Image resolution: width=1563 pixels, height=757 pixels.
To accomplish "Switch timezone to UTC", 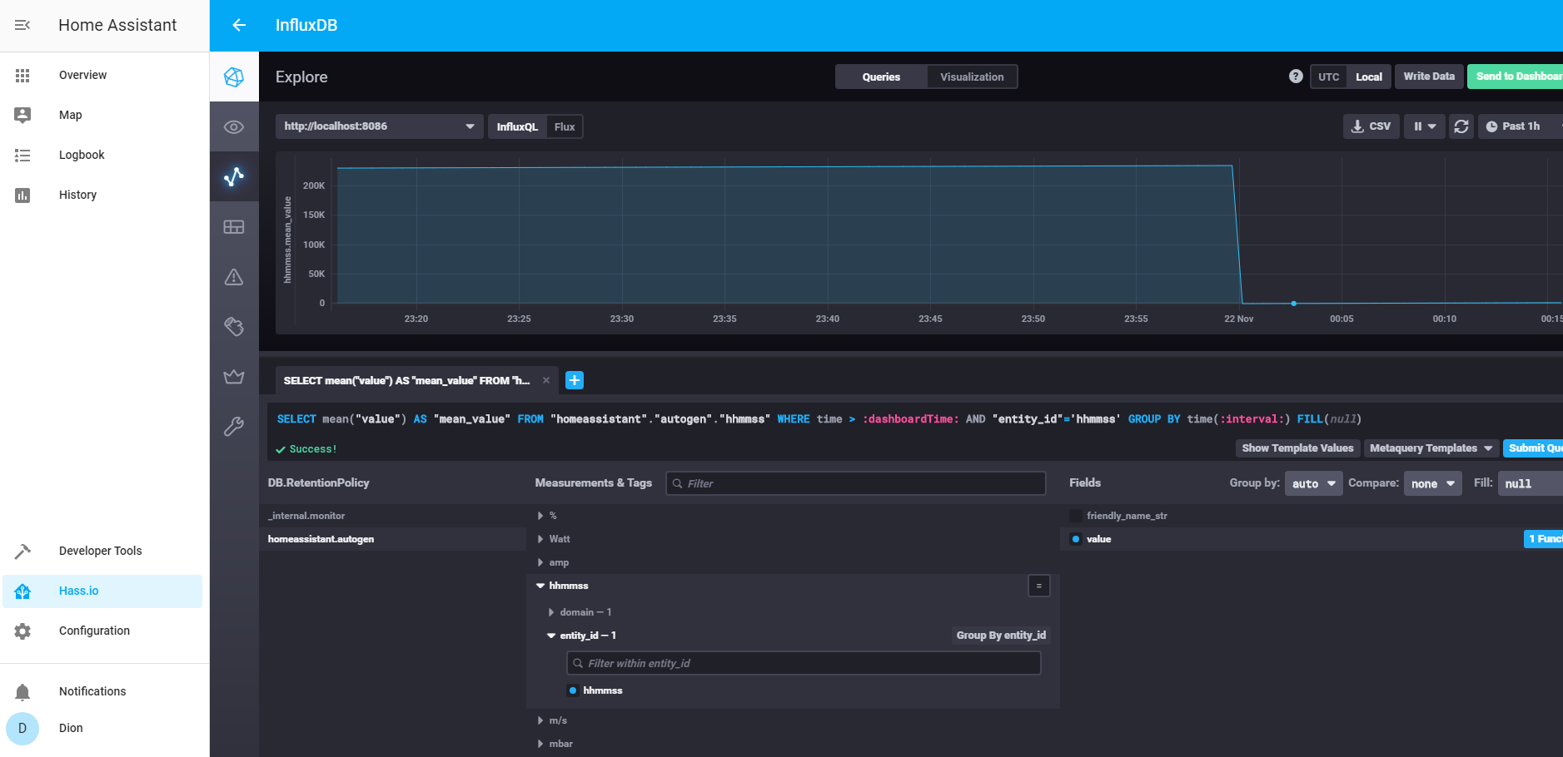I will [1328, 76].
